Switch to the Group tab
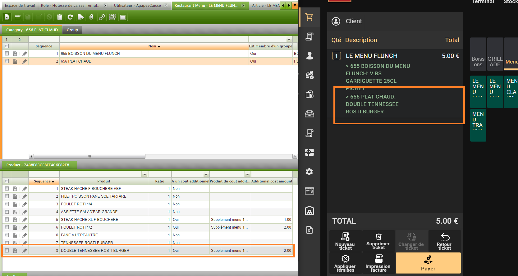 pyautogui.click(x=72, y=30)
